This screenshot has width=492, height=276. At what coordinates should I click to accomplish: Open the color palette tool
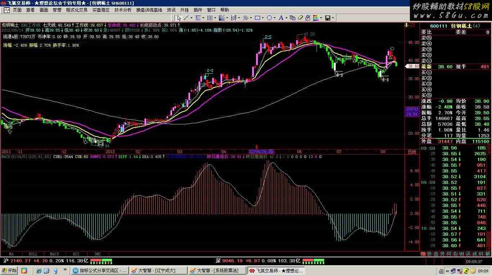315,18
